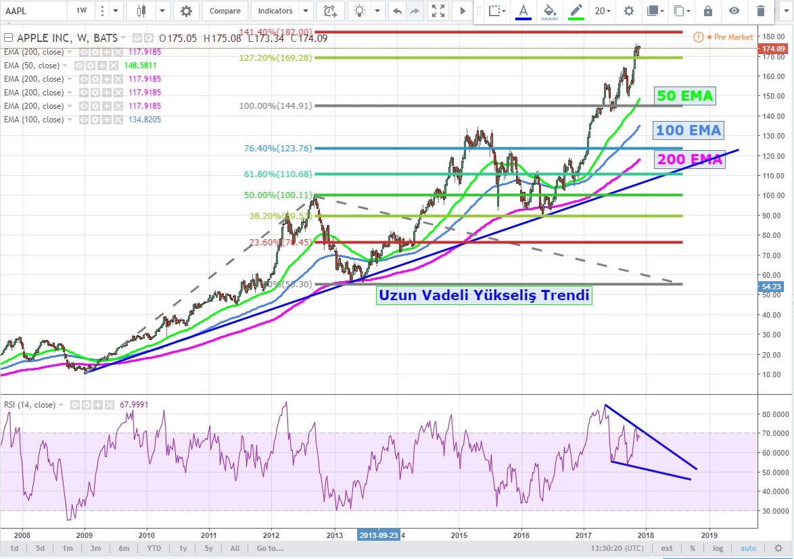Toggle visibility eye in drawing toolbar
Image resolution: width=794 pixels, height=559 pixels.
pos(734,11)
